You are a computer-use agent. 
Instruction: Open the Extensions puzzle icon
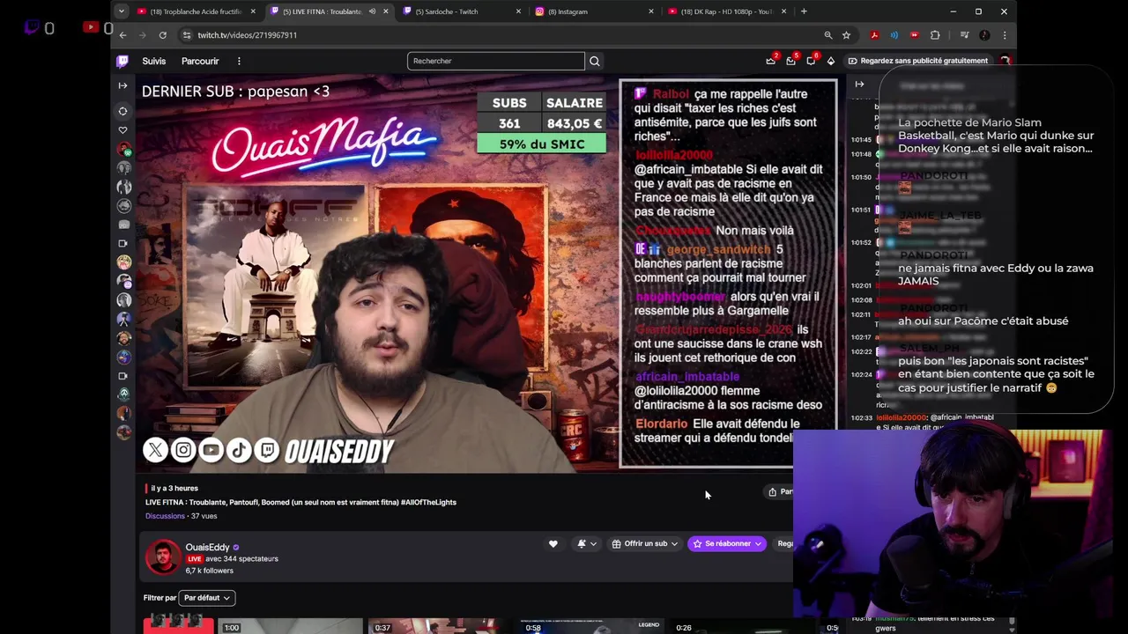pos(935,35)
